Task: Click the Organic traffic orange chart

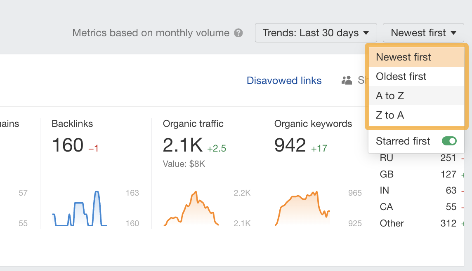Action: click(x=191, y=209)
